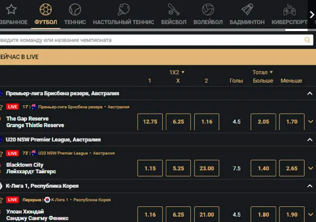Image resolution: width=316 pixels, height=222 pixels.
Task: Collapse К-Лига 1 Республика Корея section
Action: 310,186
